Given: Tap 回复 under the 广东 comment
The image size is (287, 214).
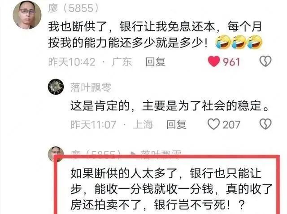Looking at the screenshot, I should pyautogui.click(x=156, y=62).
